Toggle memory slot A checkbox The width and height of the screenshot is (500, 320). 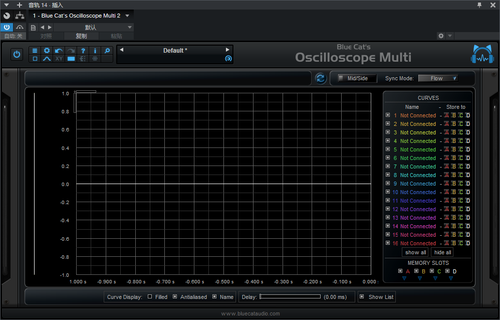[x=400, y=271]
